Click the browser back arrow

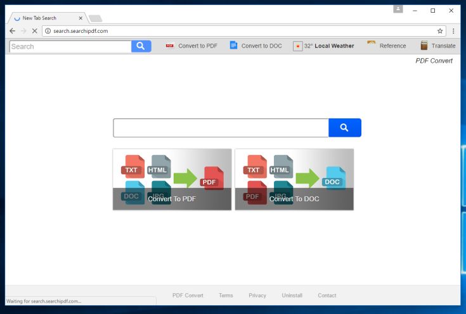point(12,31)
